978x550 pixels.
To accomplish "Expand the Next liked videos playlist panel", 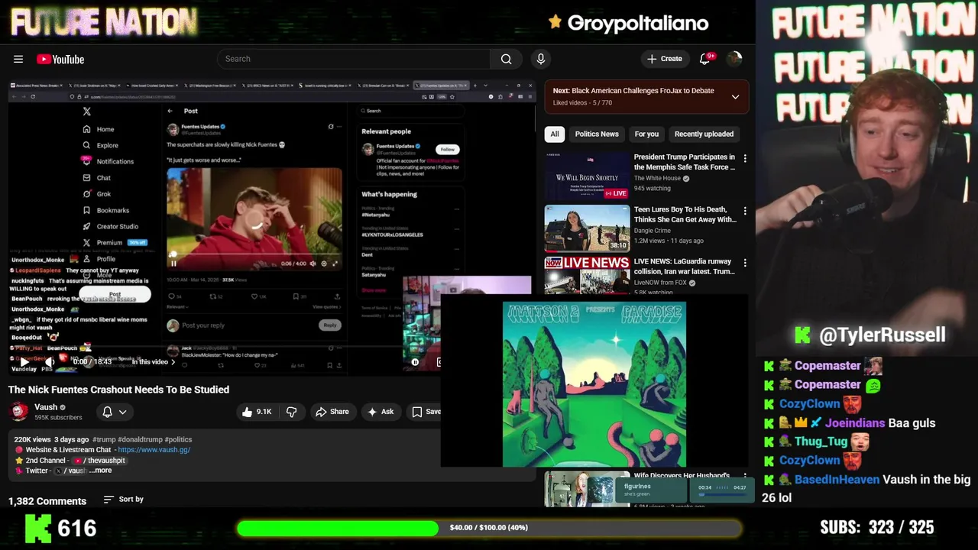I will coord(735,97).
